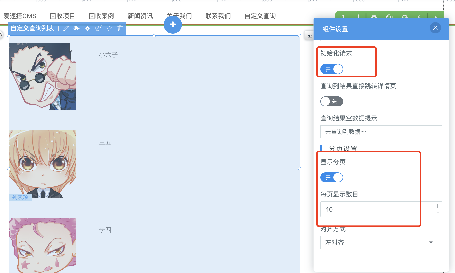Open the 联系我们 nav item
The width and height of the screenshot is (455, 273).
click(218, 16)
